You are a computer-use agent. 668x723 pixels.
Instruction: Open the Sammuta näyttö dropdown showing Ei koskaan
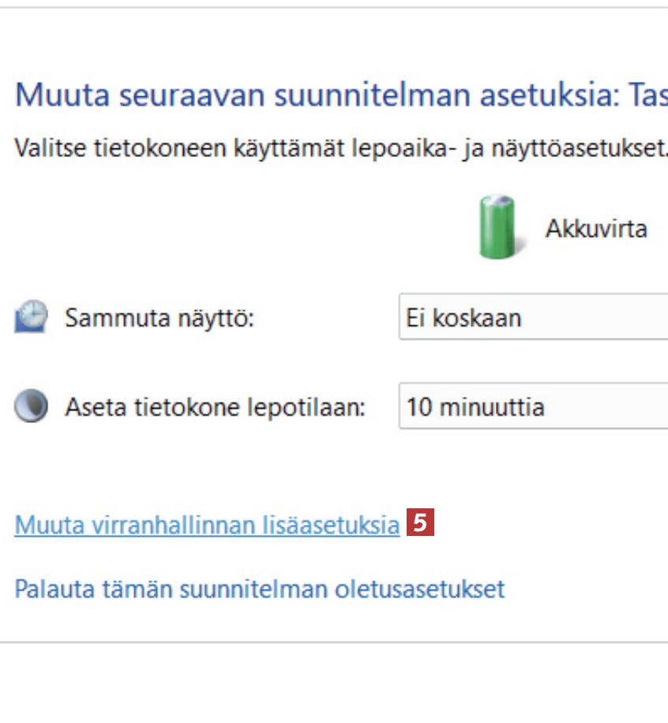click(533, 317)
